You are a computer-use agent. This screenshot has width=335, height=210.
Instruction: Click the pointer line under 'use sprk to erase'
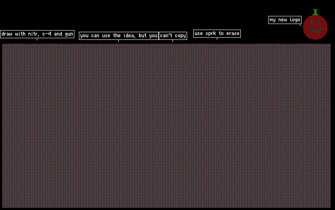point(217,39)
